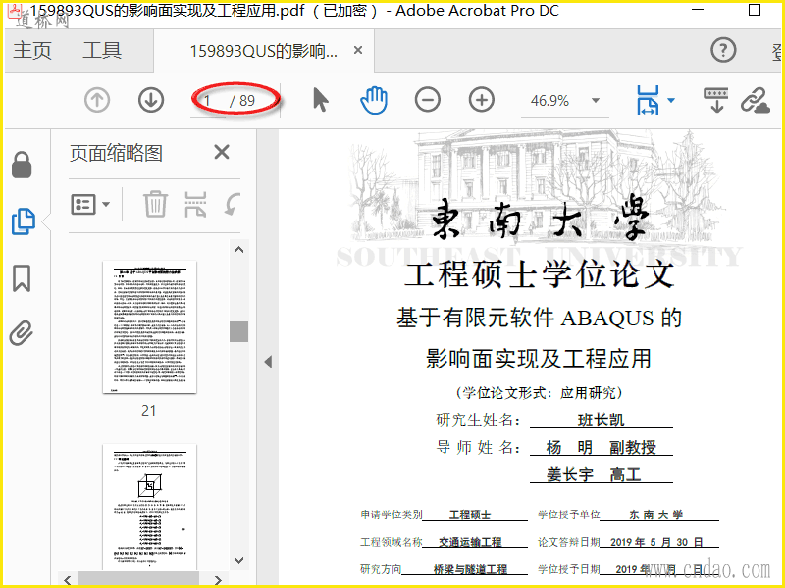Click the page number field showing 1

tap(207, 101)
